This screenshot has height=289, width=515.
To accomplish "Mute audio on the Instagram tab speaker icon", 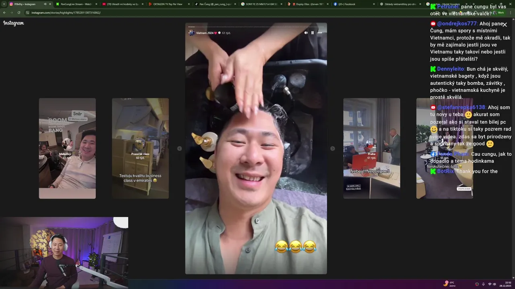I will tap(45, 4).
